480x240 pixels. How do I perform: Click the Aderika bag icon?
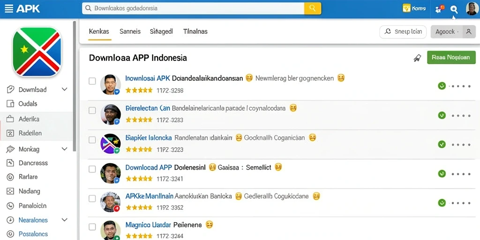(10, 119)
